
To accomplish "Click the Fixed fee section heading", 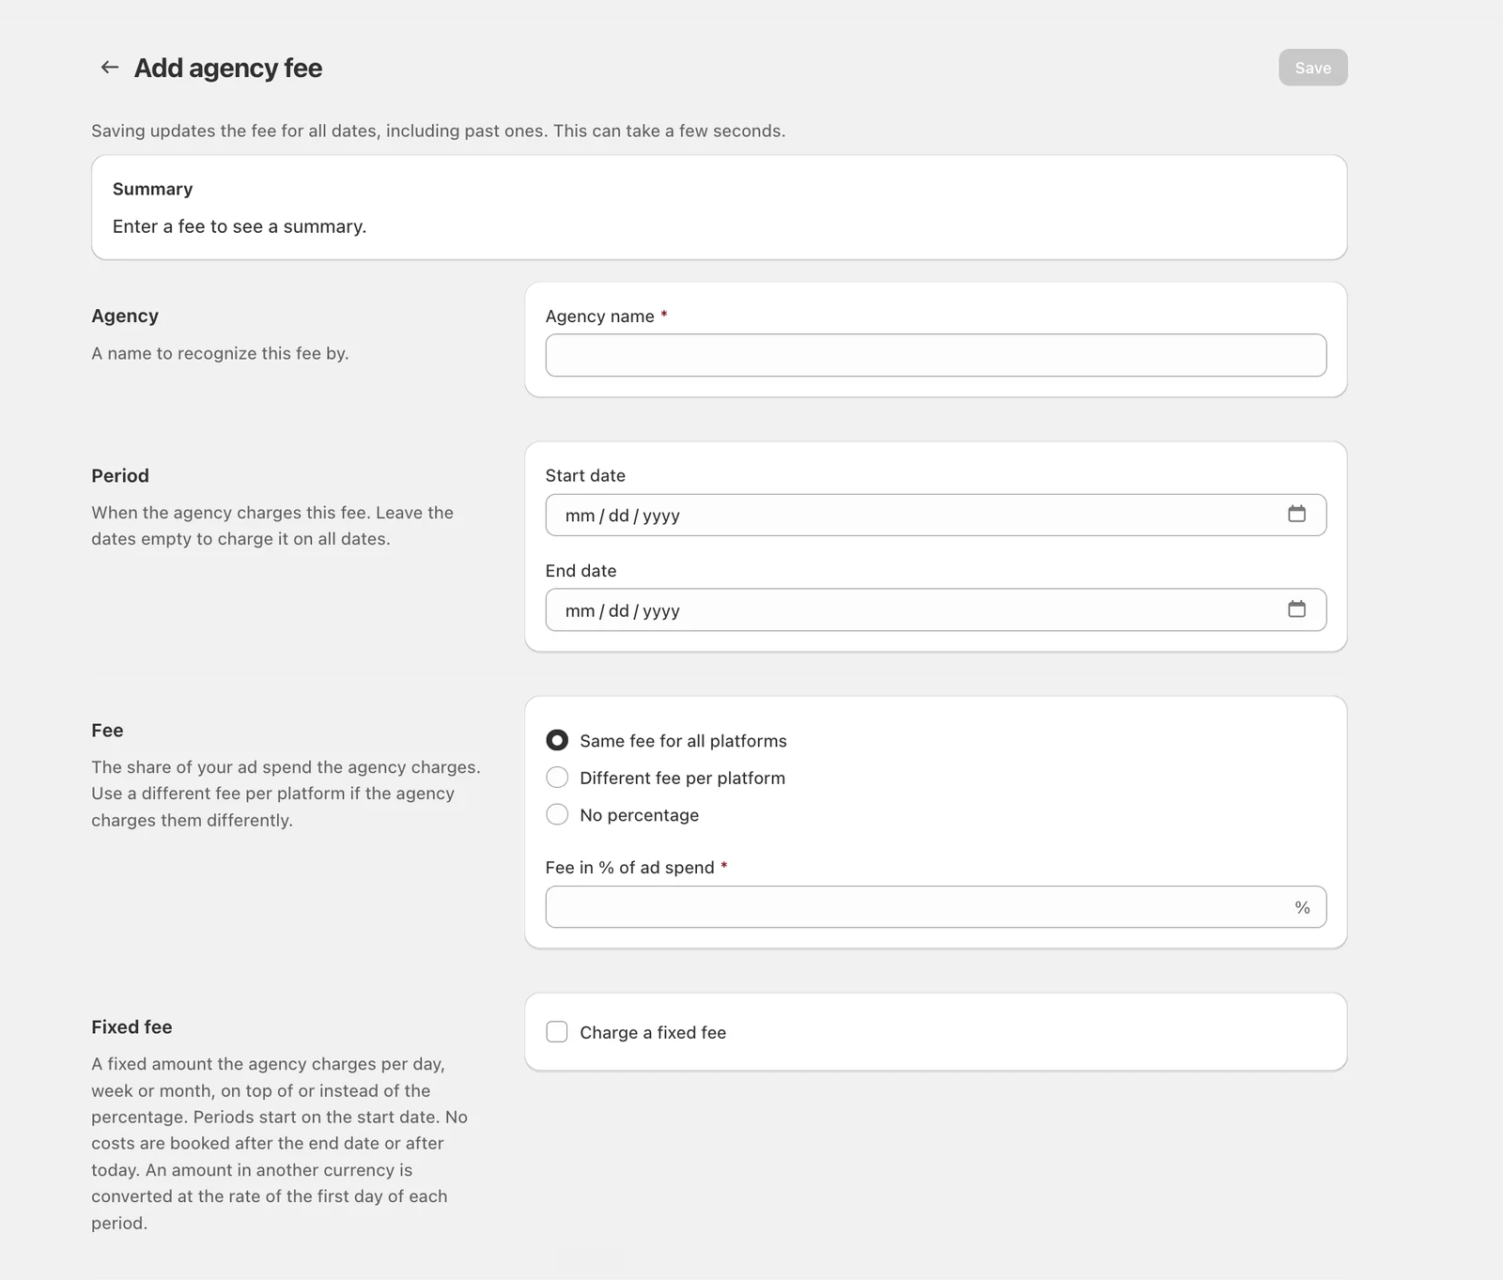I will point(132,1026).
